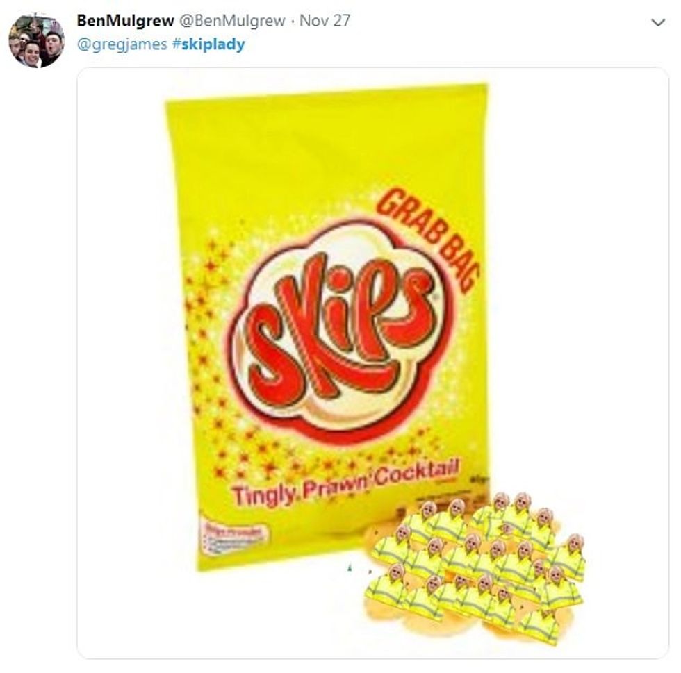Screen dimensions: 681x673
Task: Open the BenMulgrew profile avatar photo
Action: [36, 41]
